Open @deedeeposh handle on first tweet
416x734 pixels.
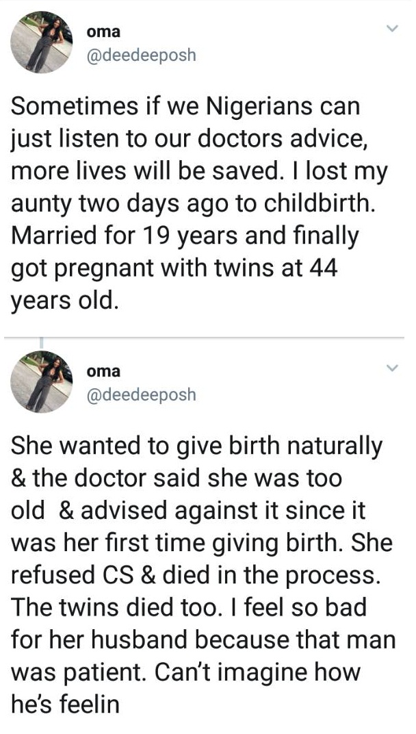pos(142,55)
